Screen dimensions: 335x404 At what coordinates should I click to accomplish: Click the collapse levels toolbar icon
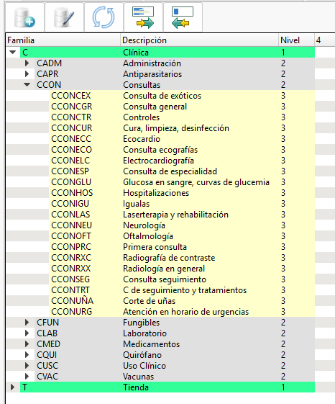click(x=183, y=17)
